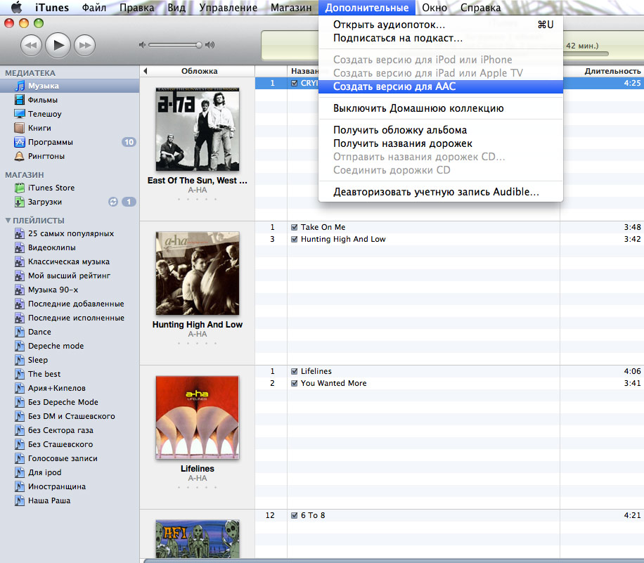This screenshot has height=563, width=644.
Task: Select the Ария+Кипелов playlist
Action: click(x=57, y=388)
